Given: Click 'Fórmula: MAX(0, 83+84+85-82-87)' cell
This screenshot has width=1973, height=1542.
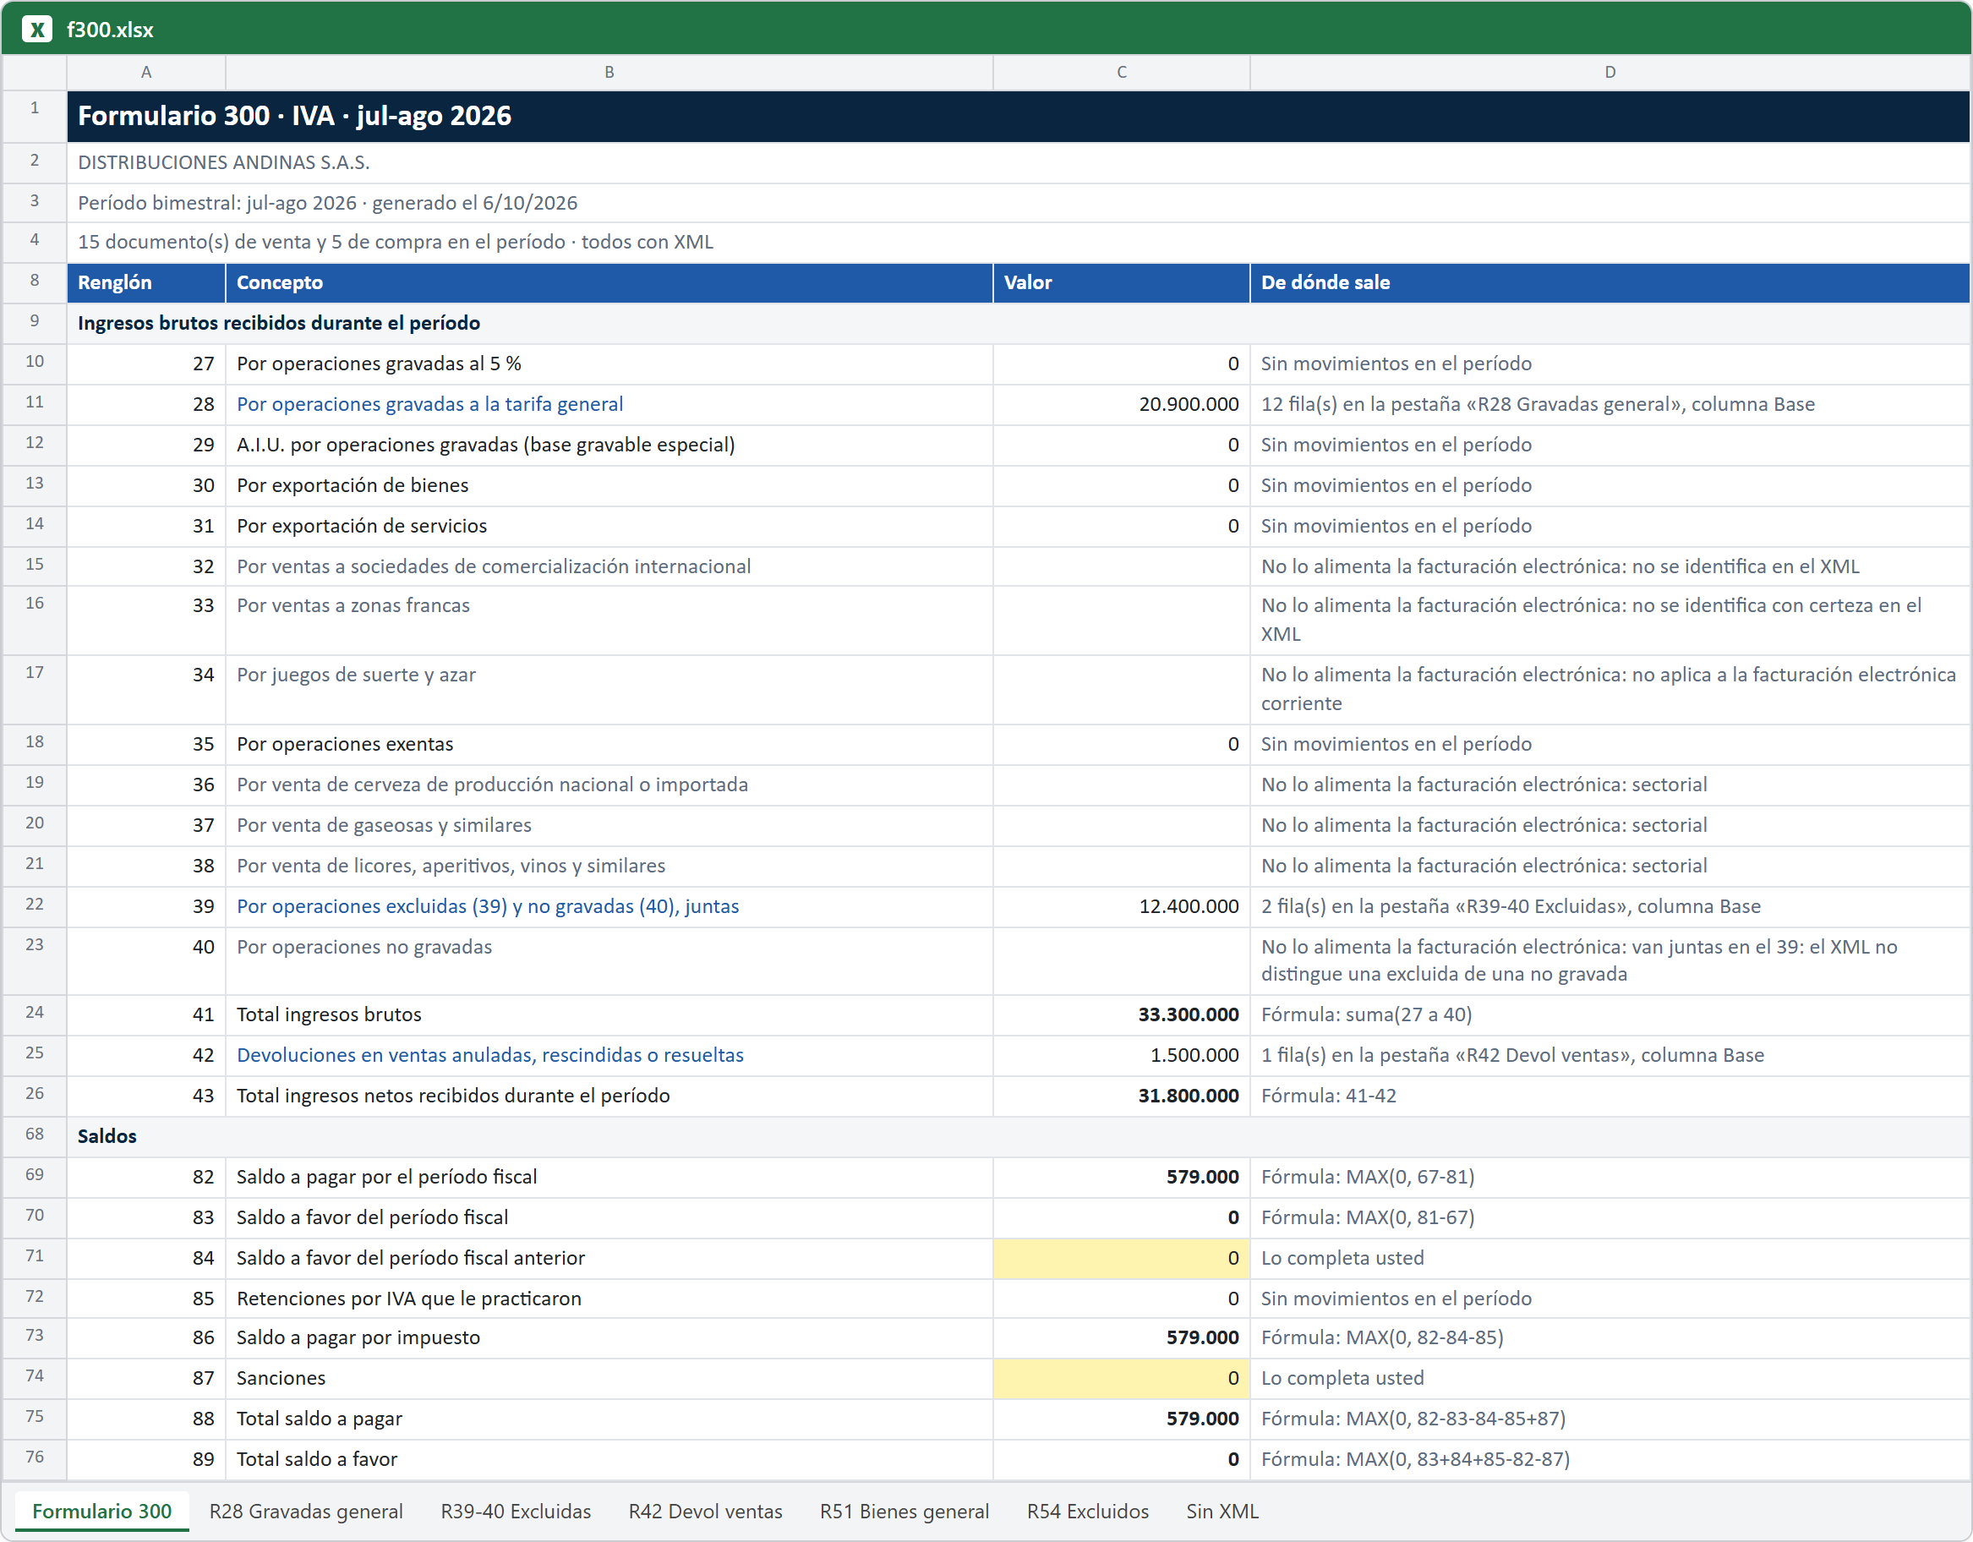Looking at the screenshot, I should coord(1610,1459).
